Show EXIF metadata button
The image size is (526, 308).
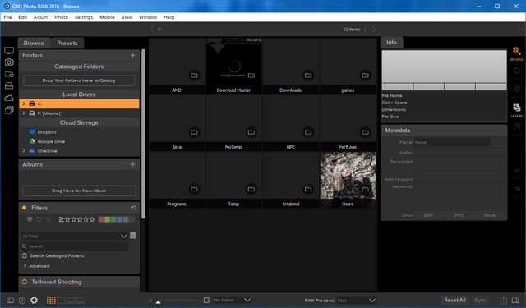pyautogui.click(x=429, y=215)
